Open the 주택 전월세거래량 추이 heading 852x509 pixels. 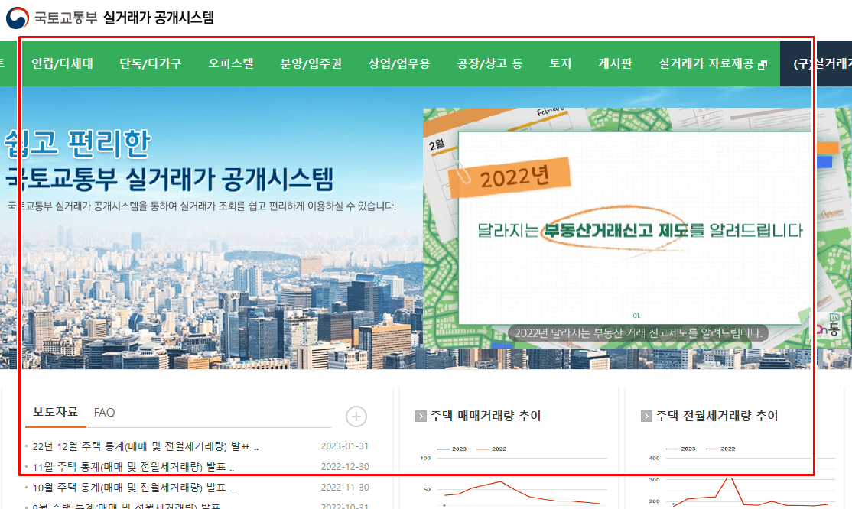tap(717, 416)
